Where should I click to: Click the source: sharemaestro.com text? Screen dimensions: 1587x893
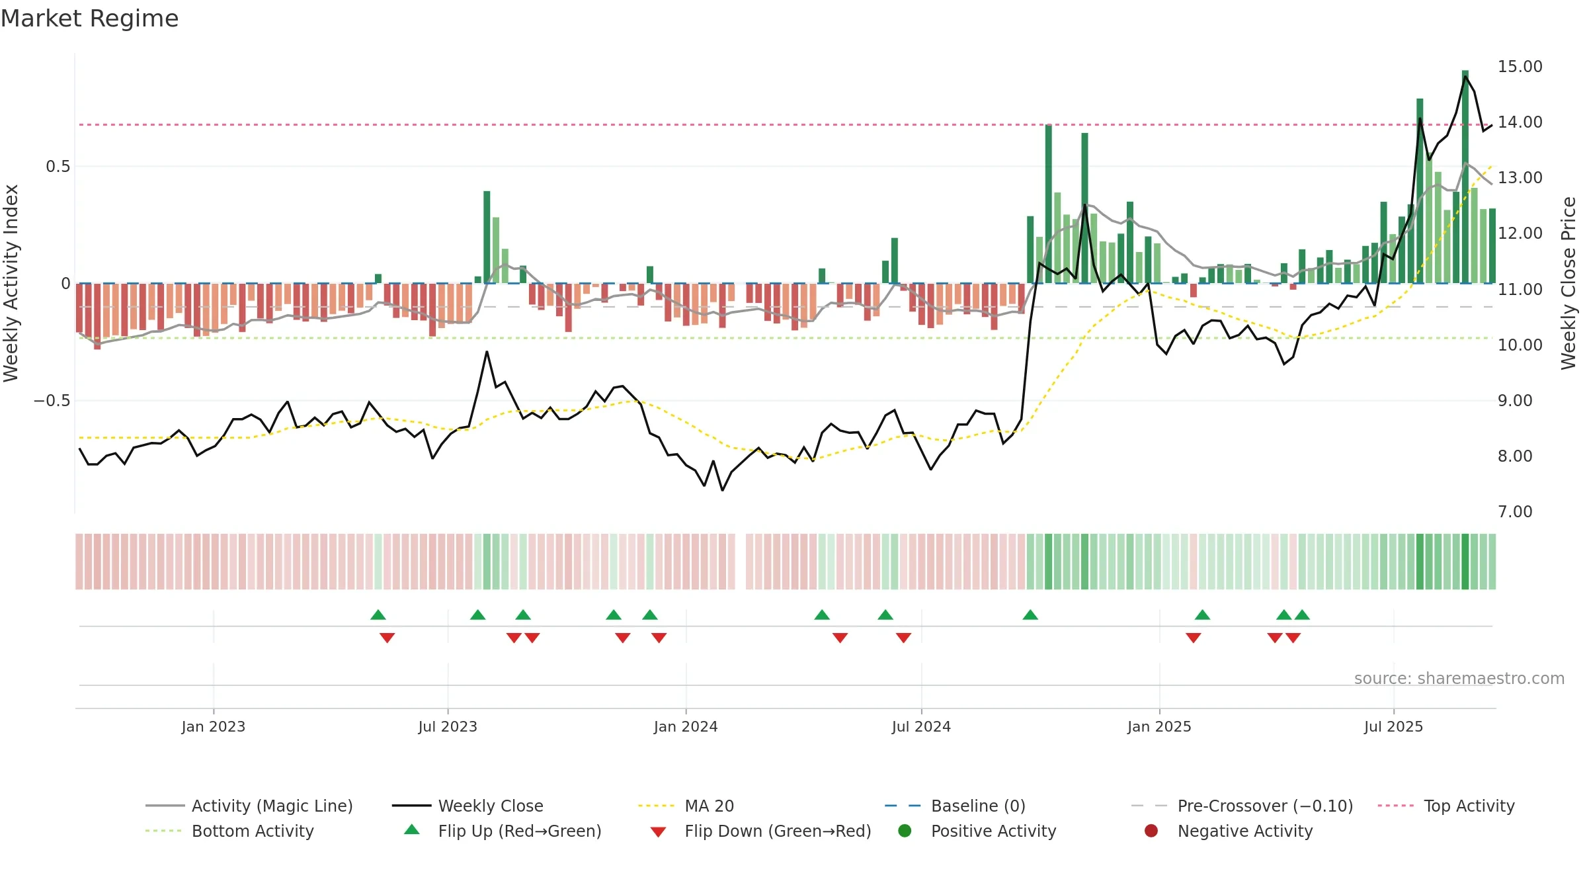tap(1459, 678)
